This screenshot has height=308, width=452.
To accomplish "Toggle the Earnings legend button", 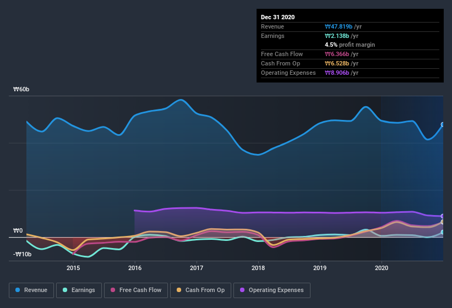I will point(79,290).
